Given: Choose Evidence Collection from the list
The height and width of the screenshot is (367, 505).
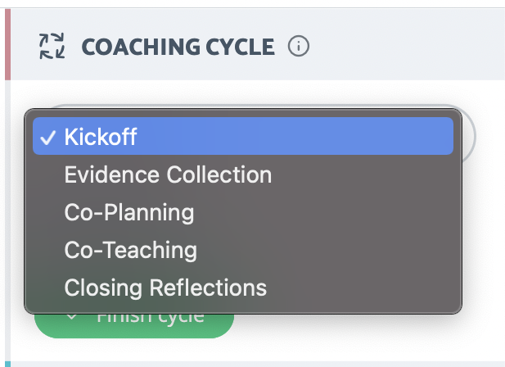Looking at the screenshot, I should click(x=168, y=174).
